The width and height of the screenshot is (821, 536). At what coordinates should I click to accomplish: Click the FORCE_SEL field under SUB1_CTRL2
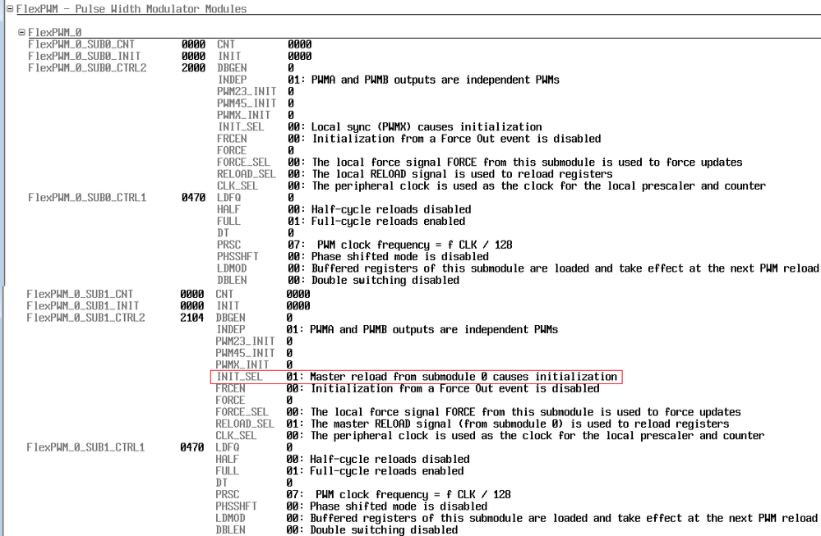(242, 412)
